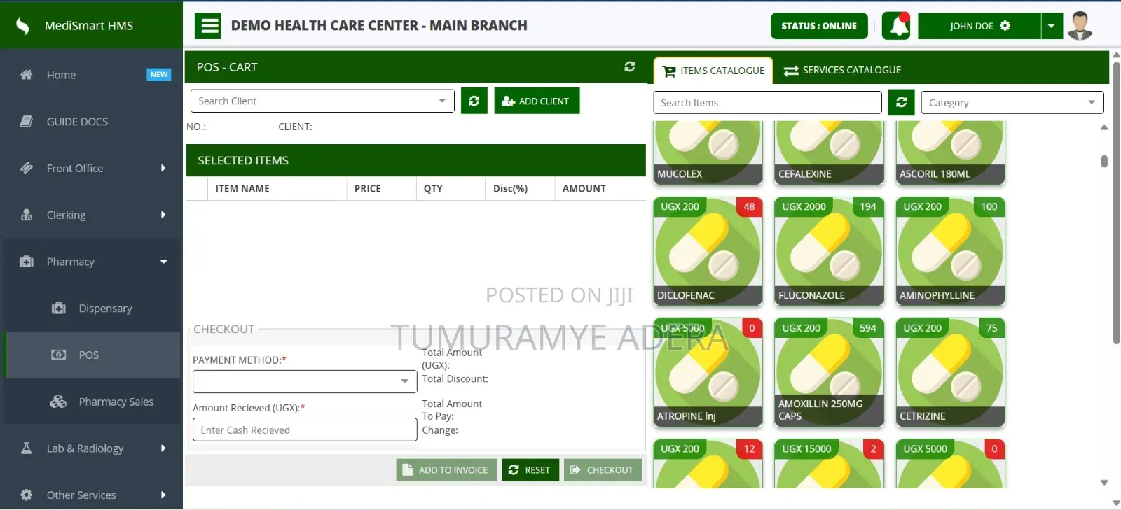This screenshot has height=510, width=1121.
Task: Click the catalogue scrollbar thumb
Action: click(x=1104, y=161)
